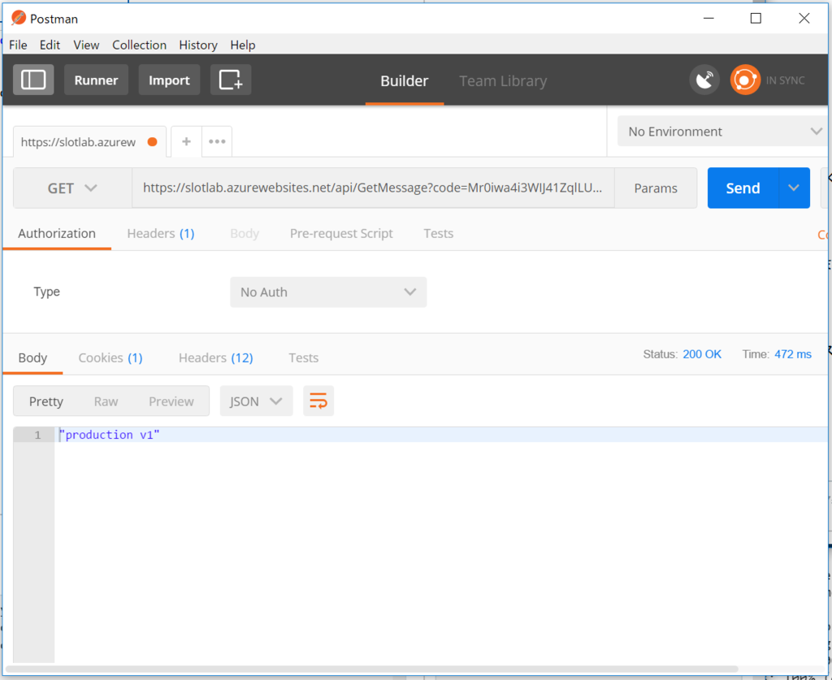Screen dimensions: 832x680
Task: Close the Postman window
Action: click(804, 18)
